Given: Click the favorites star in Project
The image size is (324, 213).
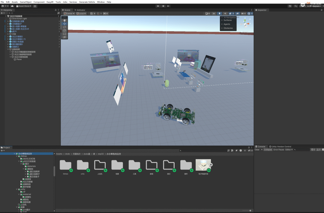Looking at the screenshot, I should pos(245,150).
